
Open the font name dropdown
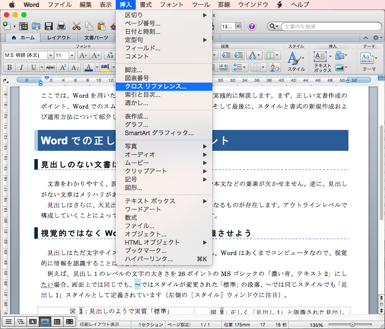[50, 56]
